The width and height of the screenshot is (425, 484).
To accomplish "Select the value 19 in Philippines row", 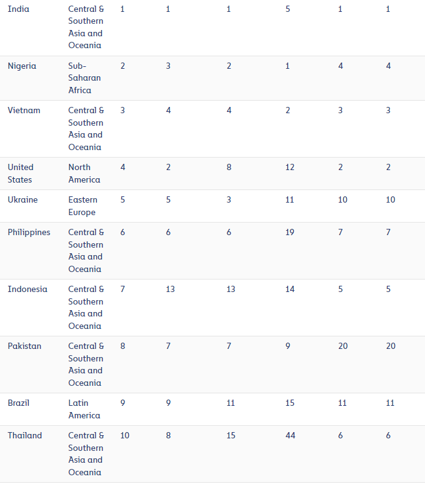I will (289, 232).
